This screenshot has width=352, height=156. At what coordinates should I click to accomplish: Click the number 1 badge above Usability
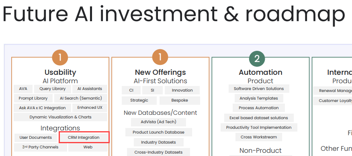[60, 58]
